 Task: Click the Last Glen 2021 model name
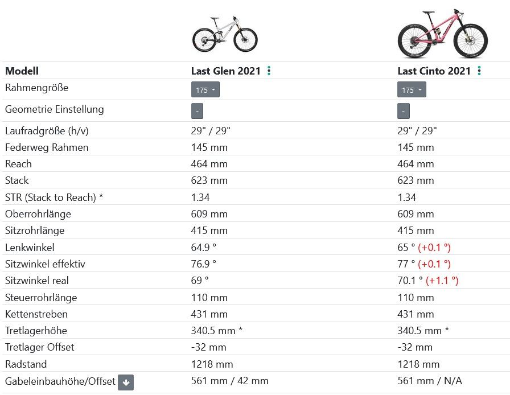tap(225, 71)
